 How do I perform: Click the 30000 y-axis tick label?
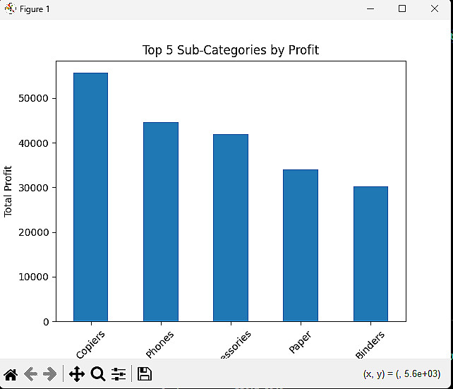pyautogui.click(x=33, y=188)
